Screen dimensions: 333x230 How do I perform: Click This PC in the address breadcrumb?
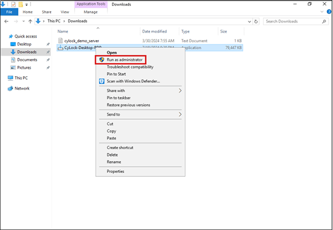tap(54, 21)
